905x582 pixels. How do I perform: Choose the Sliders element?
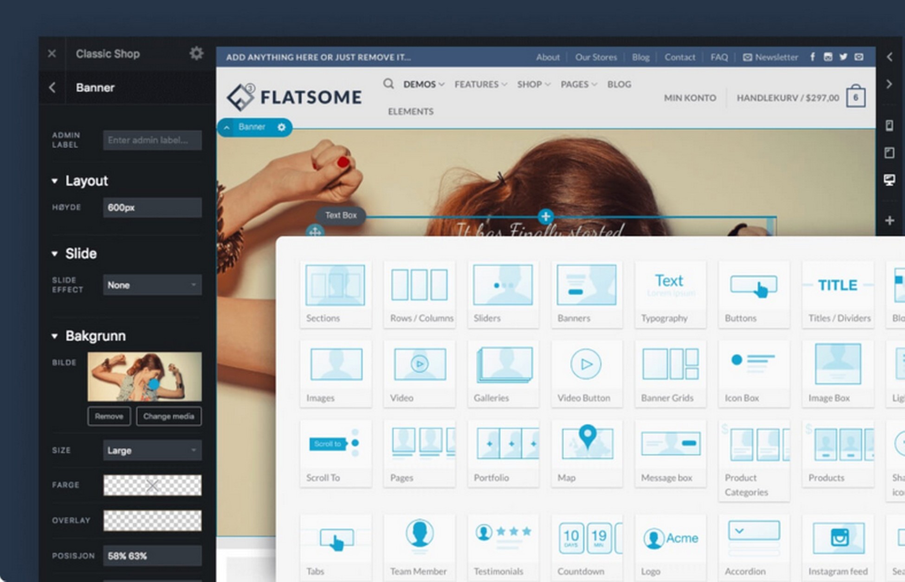click(503, 294)
